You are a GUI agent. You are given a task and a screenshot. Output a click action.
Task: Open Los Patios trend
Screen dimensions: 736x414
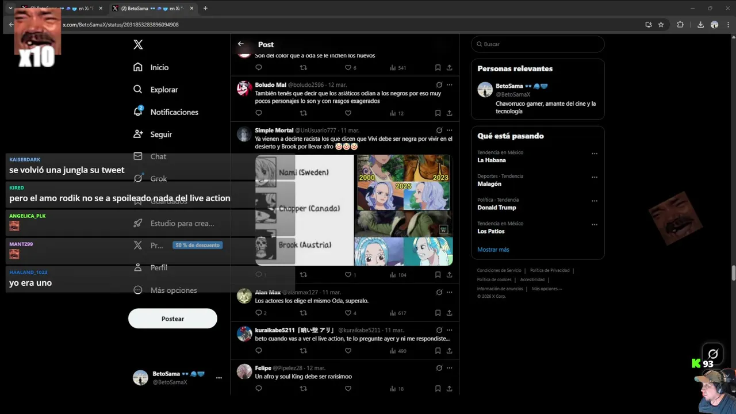pyautogui.click(x=491, y=231)
